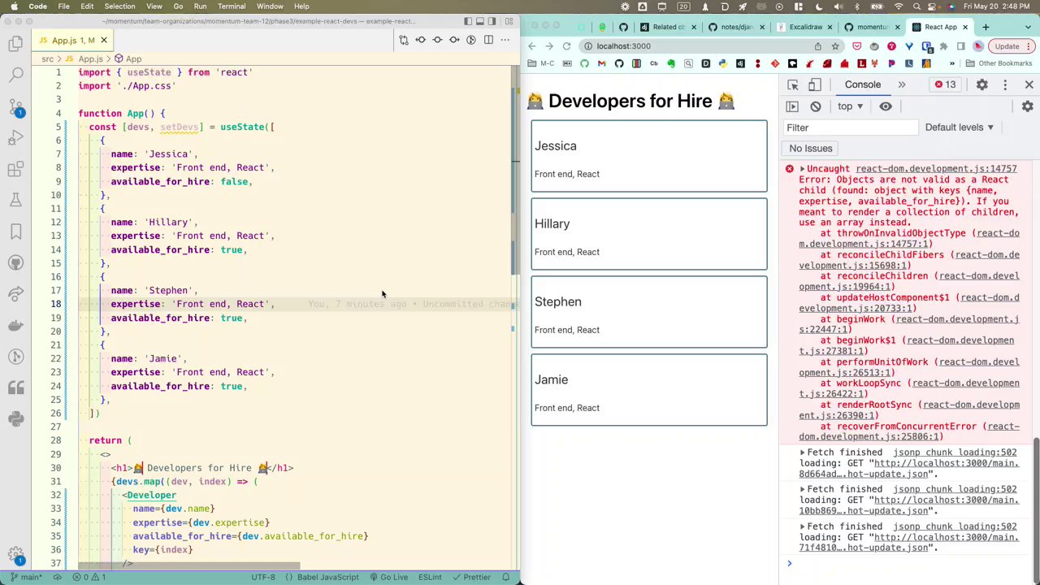
Task: Open the Terminal menu in the menu bar
Action: [232, 6]
